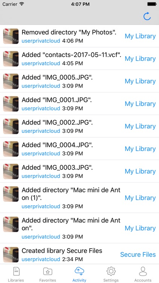This screenshot has height=283, width=159.
Task: Select the Activity cloud icon
Action: (x=79, y=271)
